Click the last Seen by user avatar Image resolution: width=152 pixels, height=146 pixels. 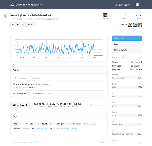(139, 25)
